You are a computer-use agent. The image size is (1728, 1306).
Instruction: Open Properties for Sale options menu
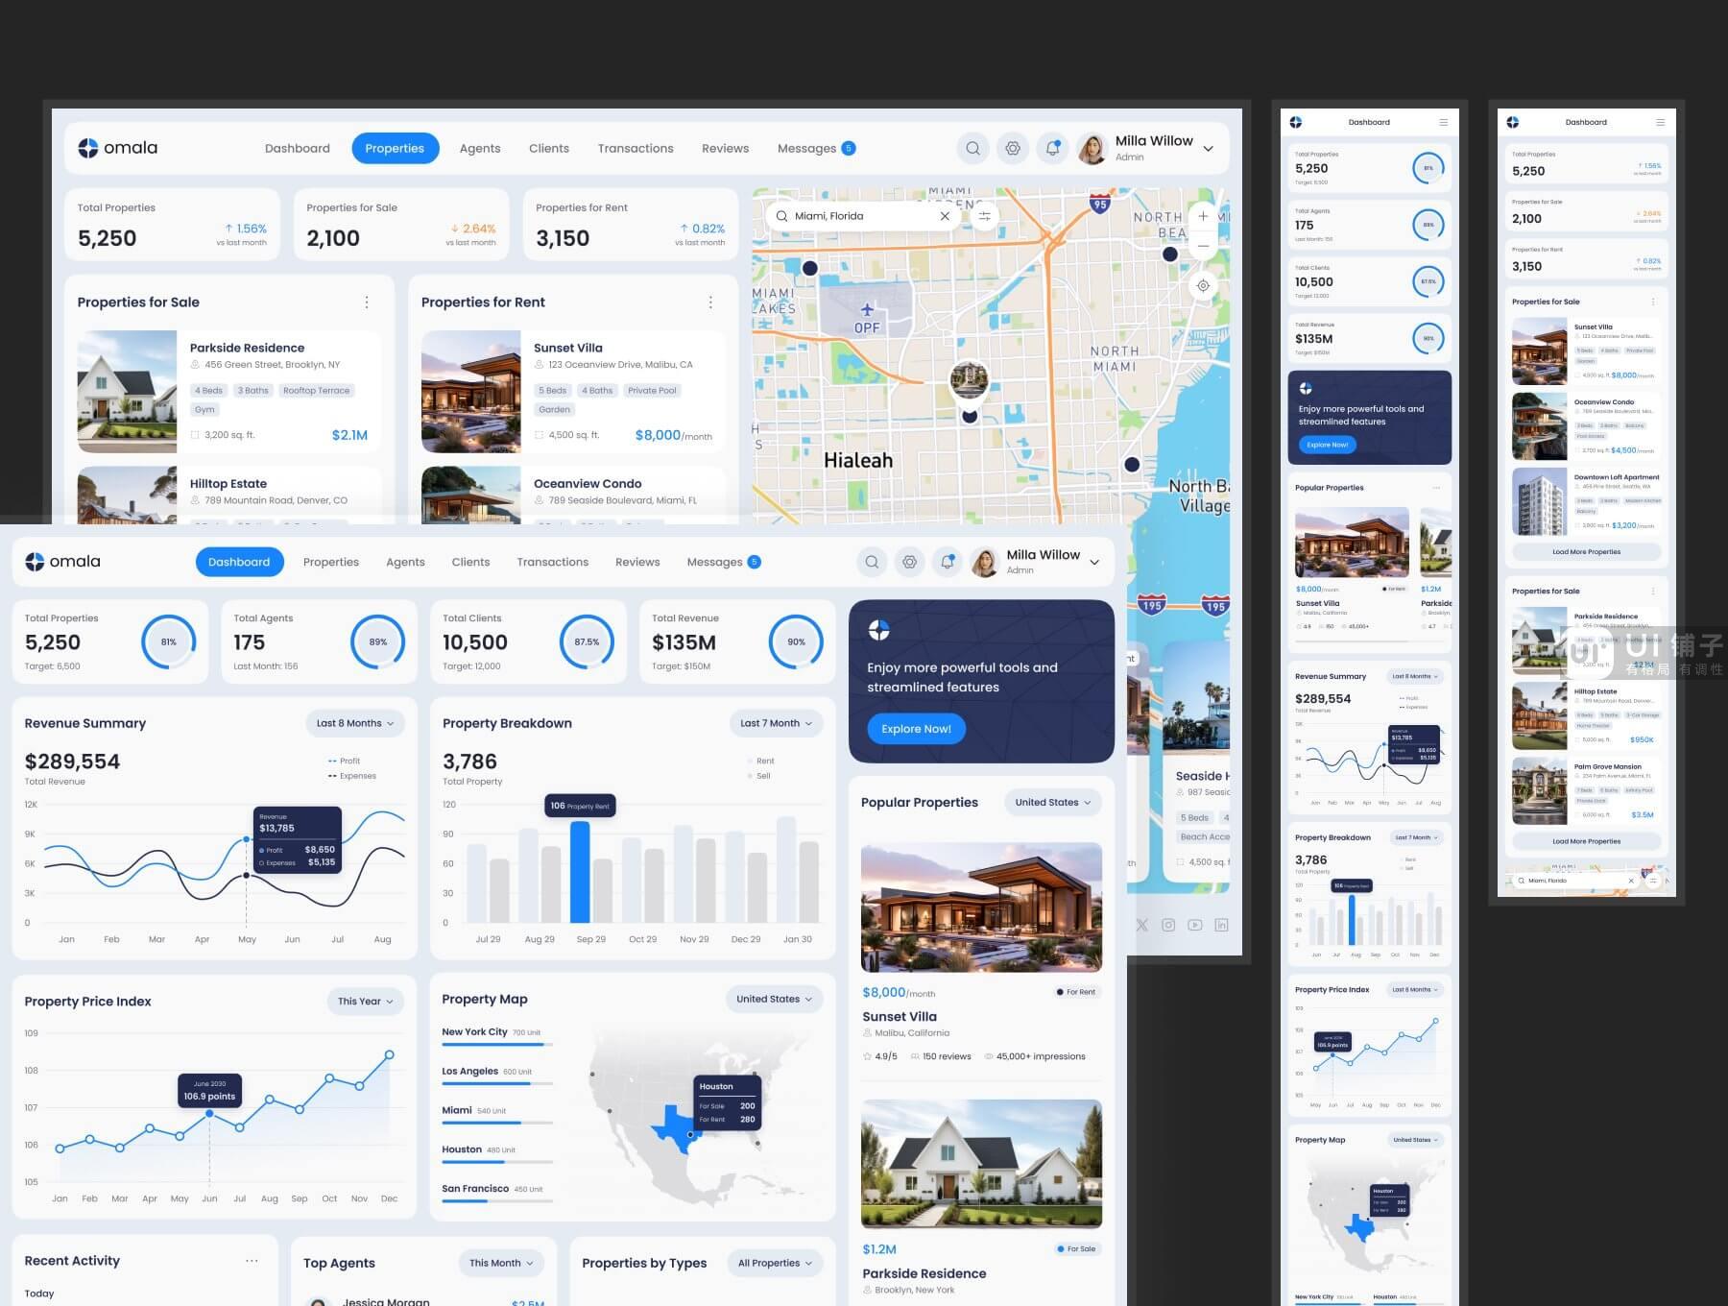367,302
